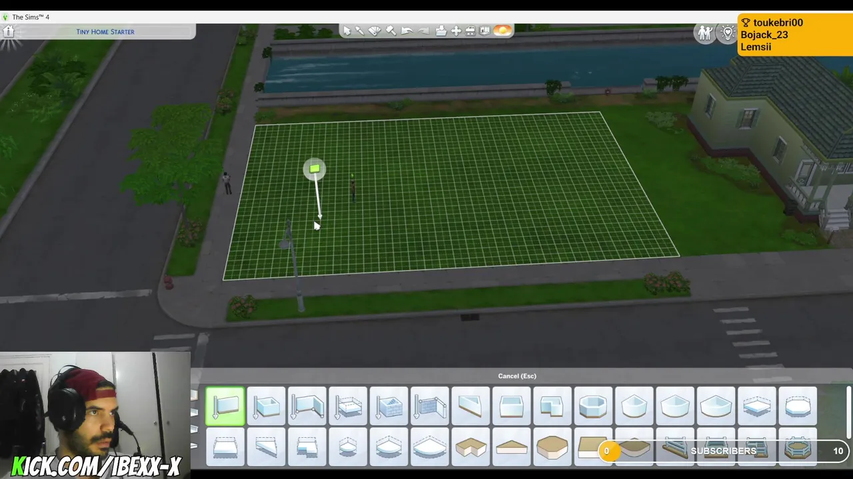
Task: Toggle the day/night sun button
Action: coord(502,31)
